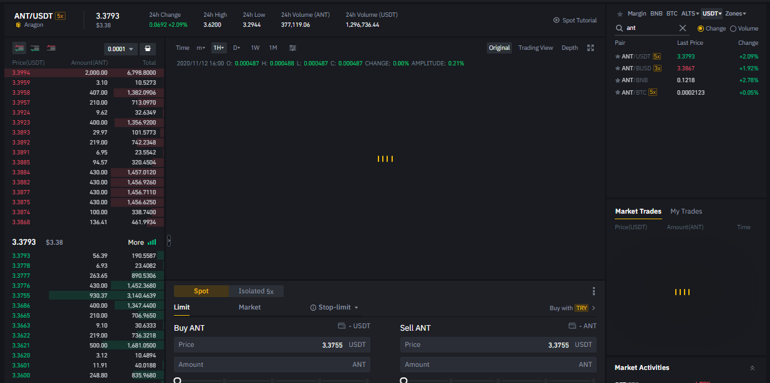Favorite the ANT/BUSD pair star
The image size is (770, 383).
click(x=617, y=69)
